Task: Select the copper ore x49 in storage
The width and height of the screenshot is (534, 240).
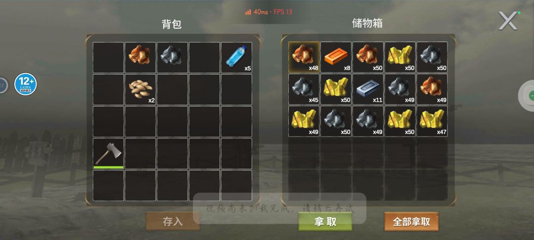Action: pyautogui.click(x=432, y=89)
